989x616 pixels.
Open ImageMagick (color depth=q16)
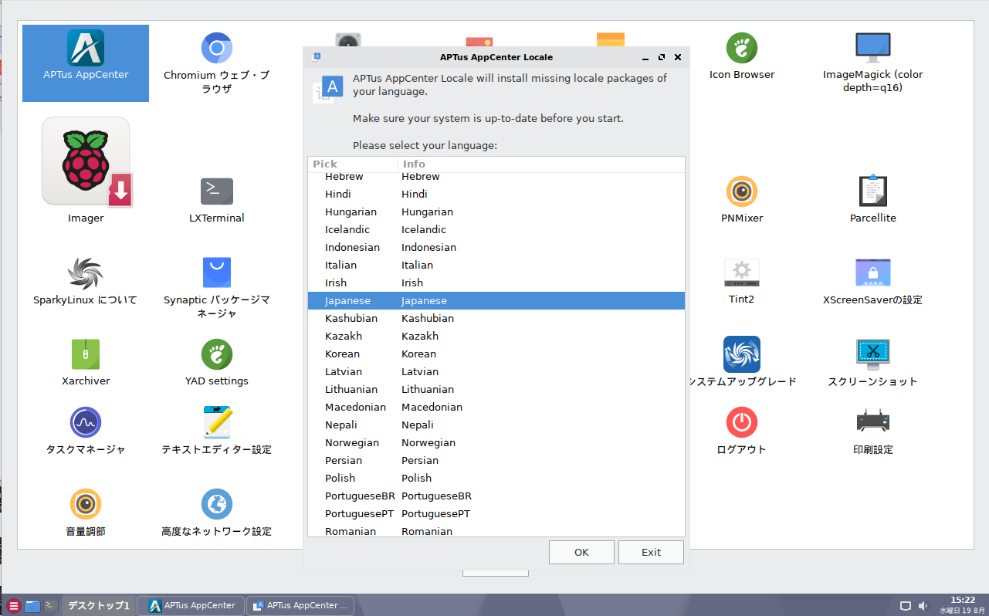point(873,48)
